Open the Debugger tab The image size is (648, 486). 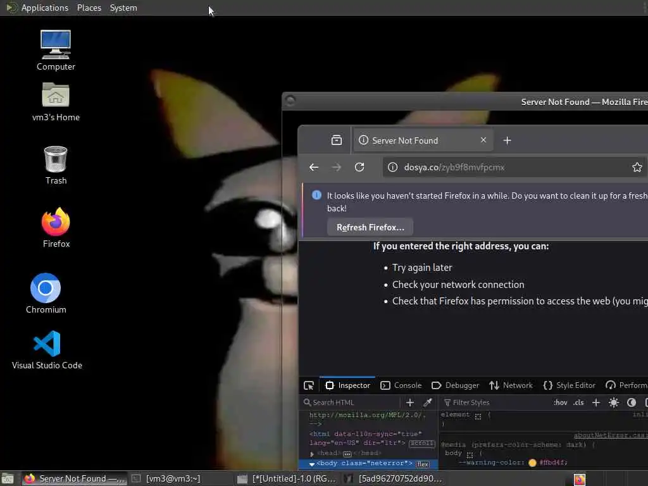pyautogui.click(x=456, y=385)
